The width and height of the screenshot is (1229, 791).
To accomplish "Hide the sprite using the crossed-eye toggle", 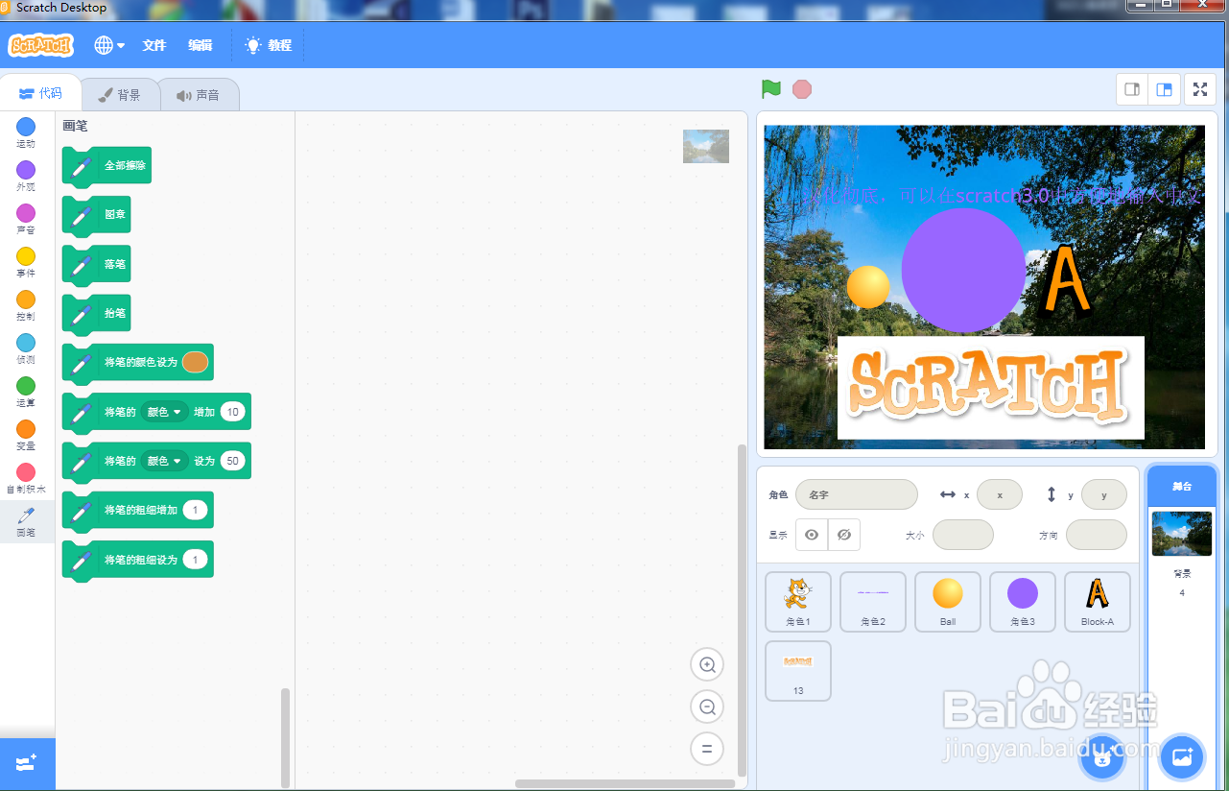I will point(843,535).
